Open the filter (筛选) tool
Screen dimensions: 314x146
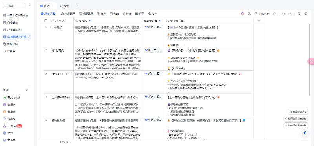click(x=101, y=14)
